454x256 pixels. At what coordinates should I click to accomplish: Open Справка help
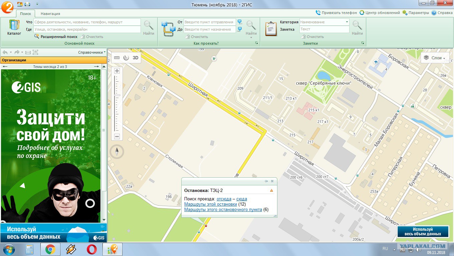pos(442,13)
